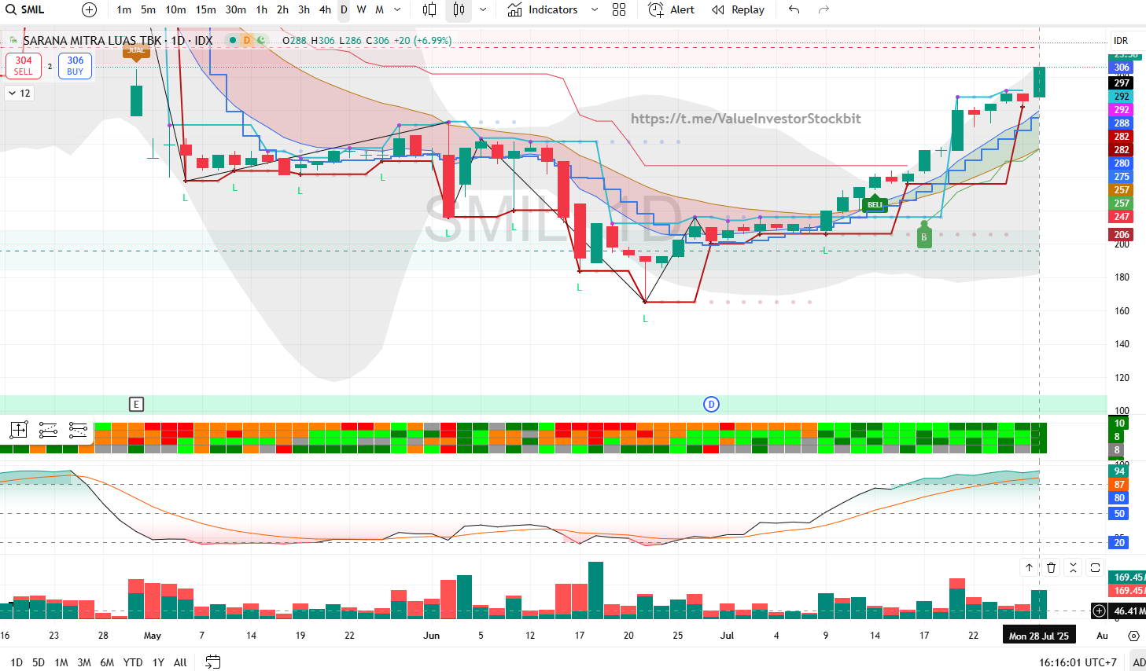Click the blue 306 price label
This screenshot has height=671, width=1146.
(x=1121, y=68)
